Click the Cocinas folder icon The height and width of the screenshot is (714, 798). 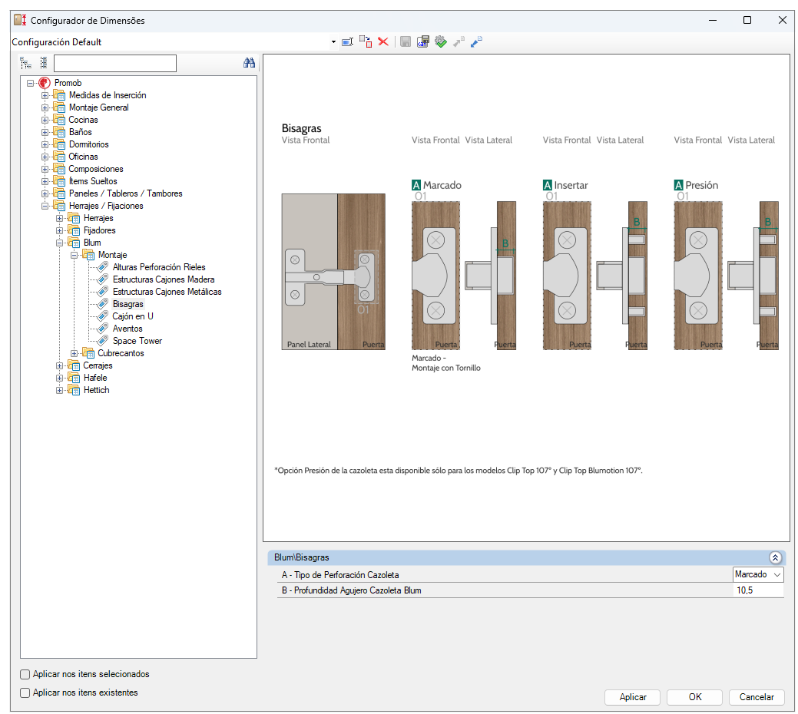click(60, 120)
